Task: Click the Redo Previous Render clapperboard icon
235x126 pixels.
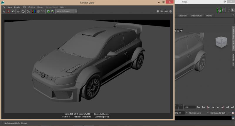Action: pos(4,11)
